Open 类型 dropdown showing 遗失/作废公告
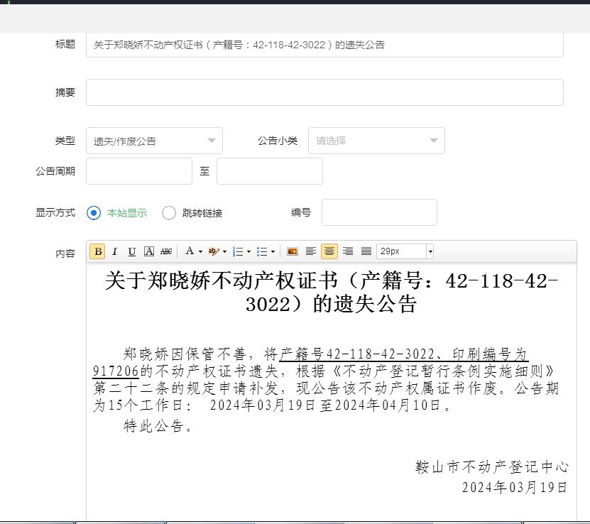The width and height of the screenshot is (590, 524). point(154,141)
